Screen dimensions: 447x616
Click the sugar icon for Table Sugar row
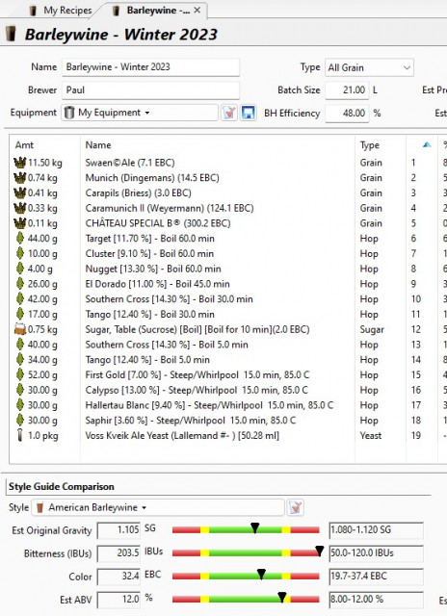point(19,329)
